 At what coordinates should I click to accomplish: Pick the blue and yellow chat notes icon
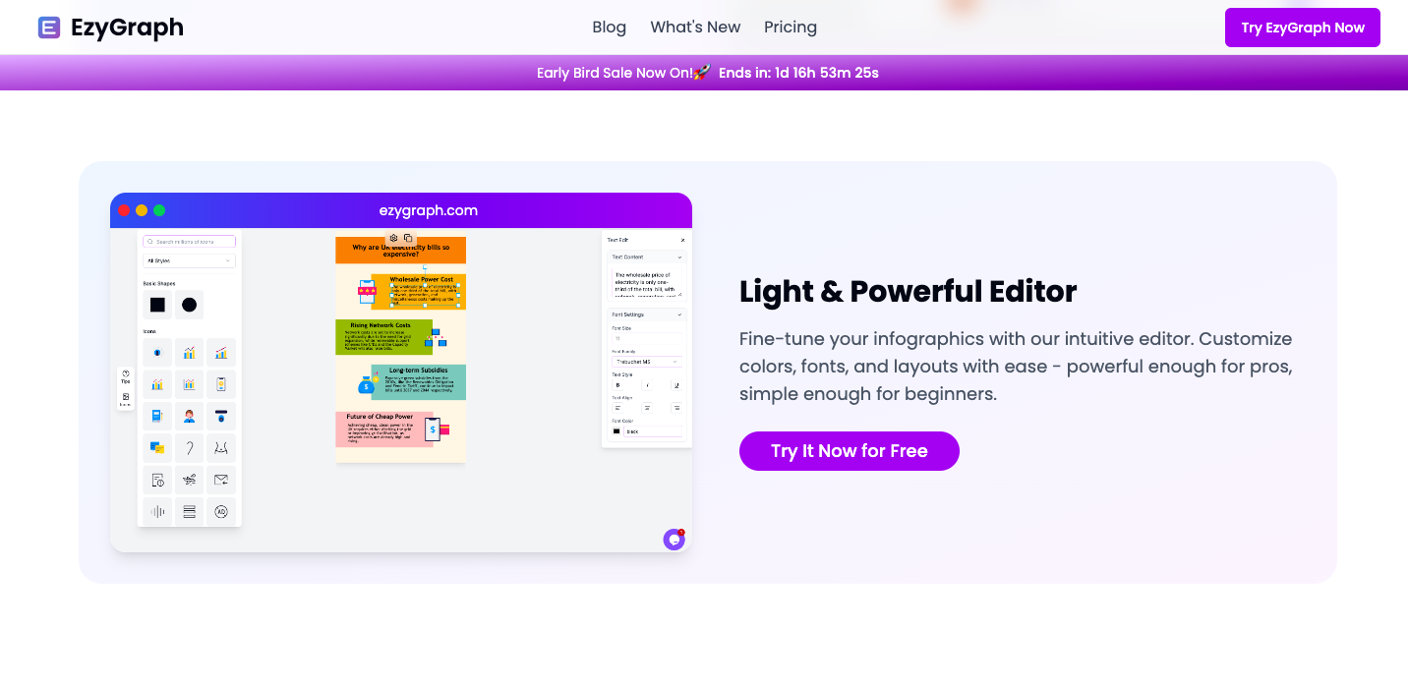coord(157,448)
